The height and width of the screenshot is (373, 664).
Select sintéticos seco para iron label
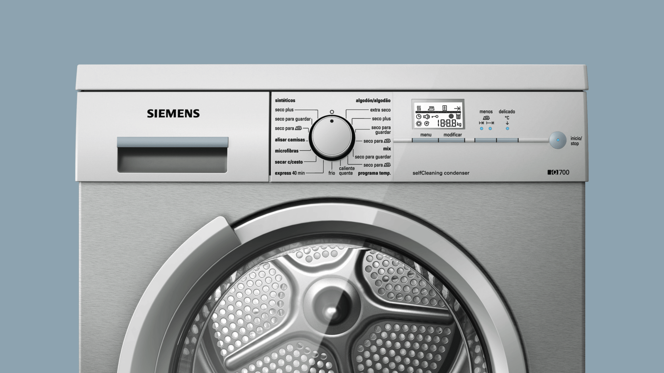click(x=288, y=128)
